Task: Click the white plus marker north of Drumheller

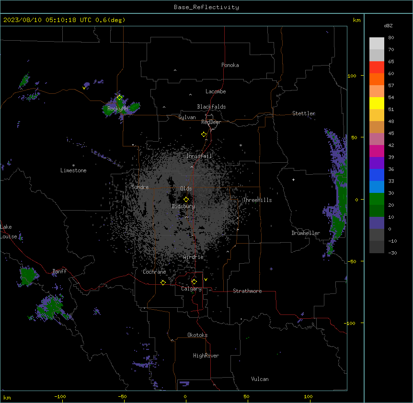Action: tap(293, 179)
